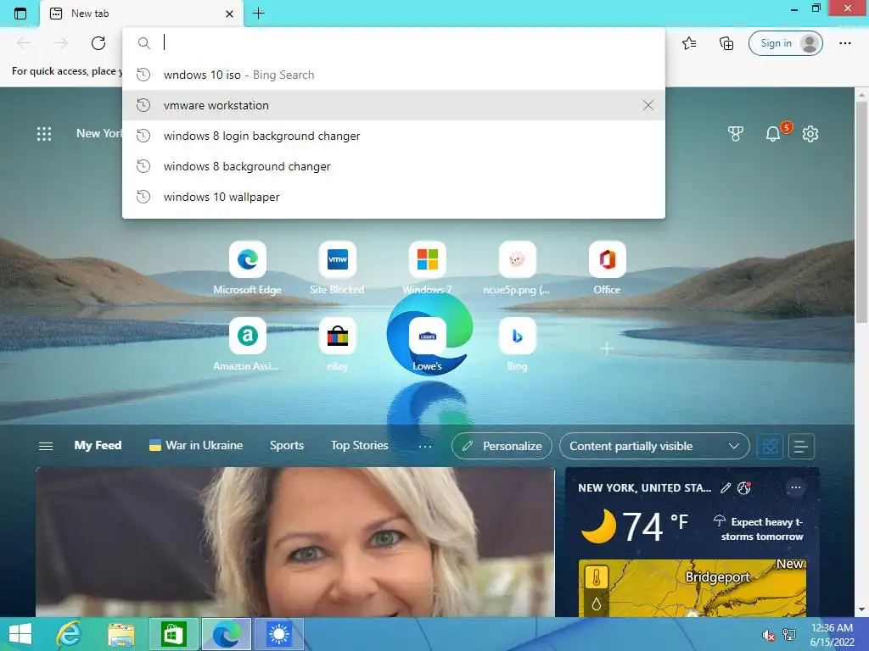Open the app launcher grid icon
Image resolution: width=869 pixels, height=651 pixels.
[44, 133]
